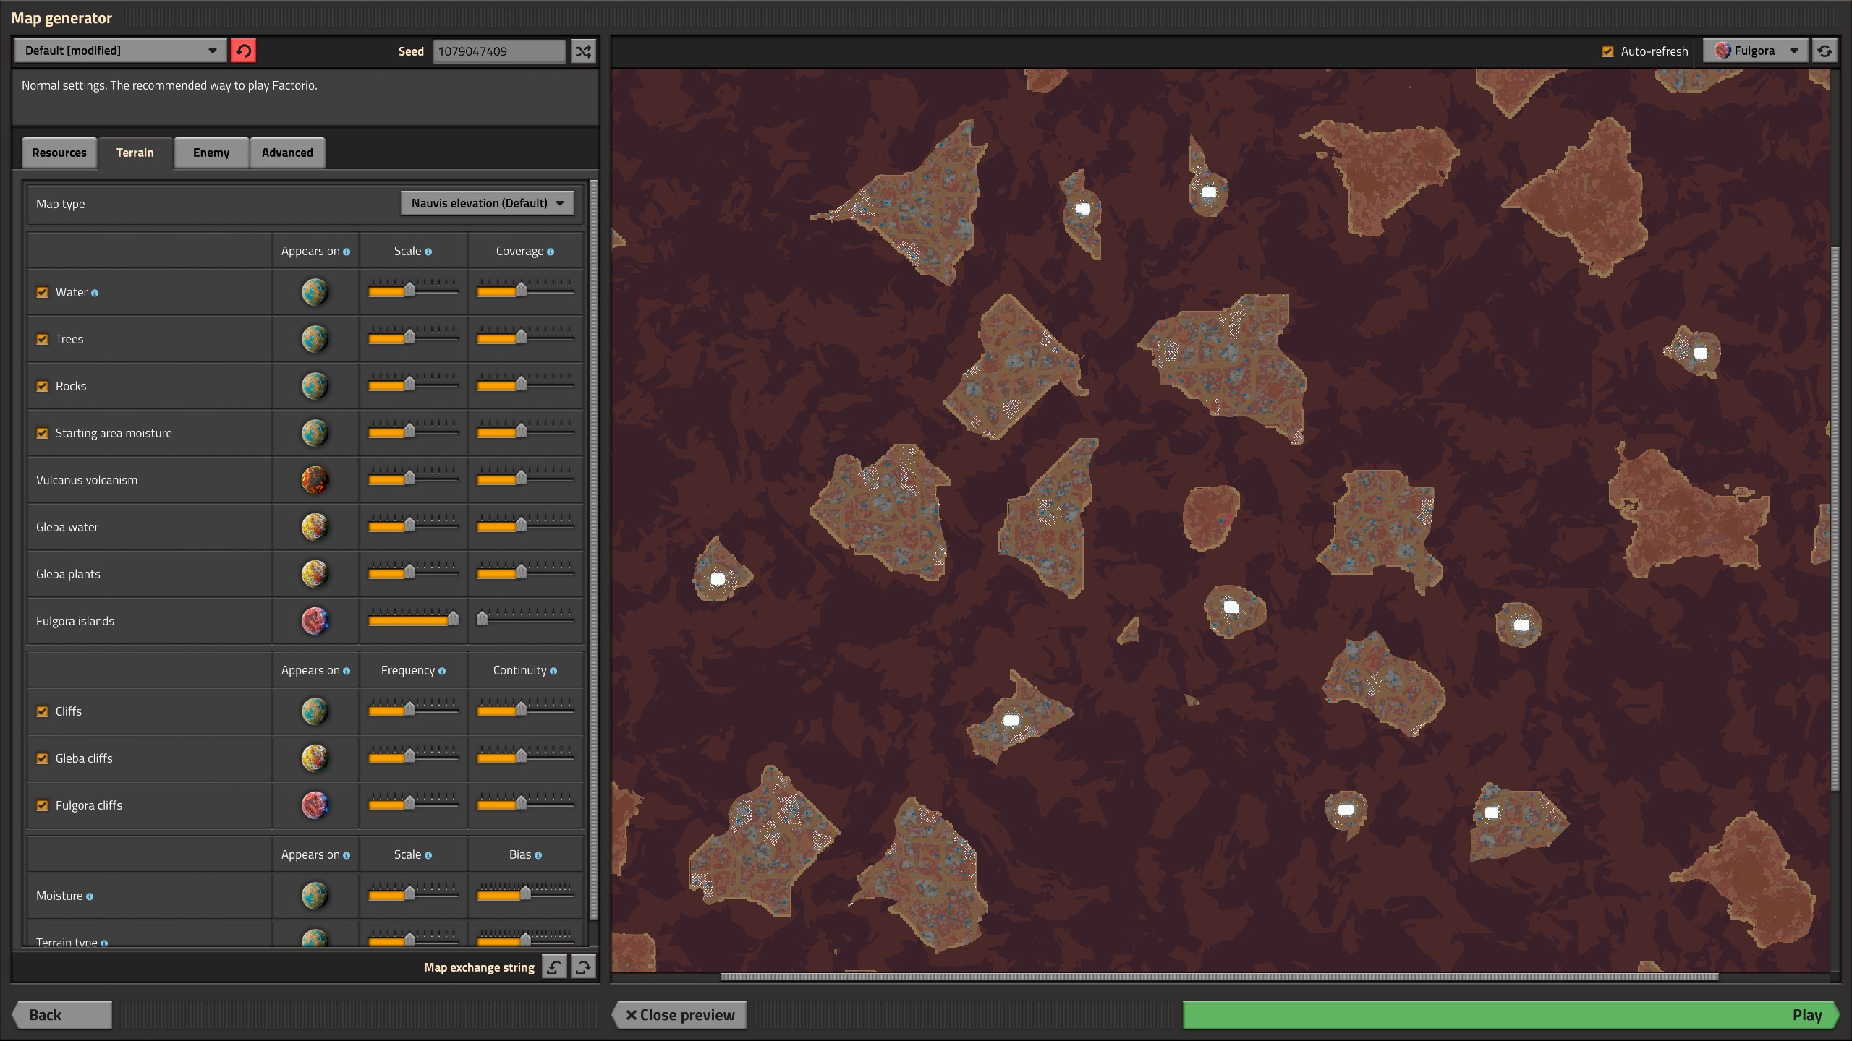1852x1041 pixels.
Task: Click Close preview button
Action: pyautogui.click(x=679, y=1014)
